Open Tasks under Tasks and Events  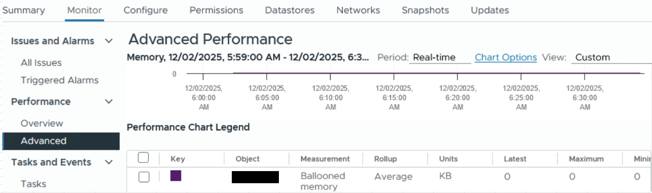(x=34, y=184)
